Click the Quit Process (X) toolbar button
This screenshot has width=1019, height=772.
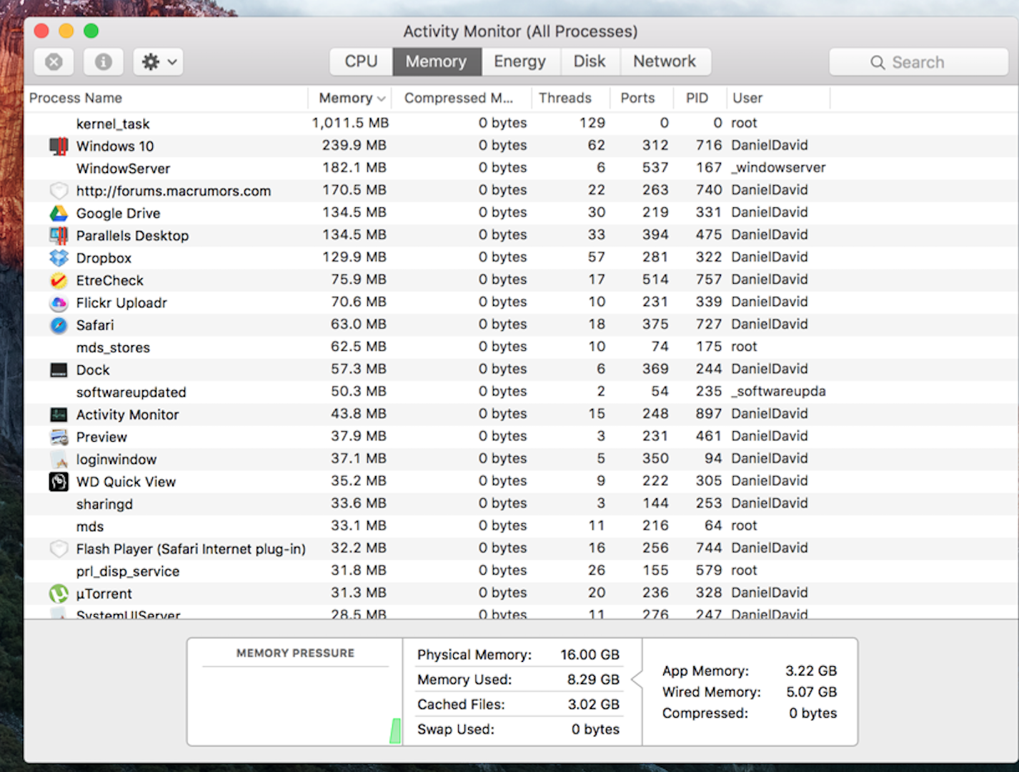[x=54, y=62]
